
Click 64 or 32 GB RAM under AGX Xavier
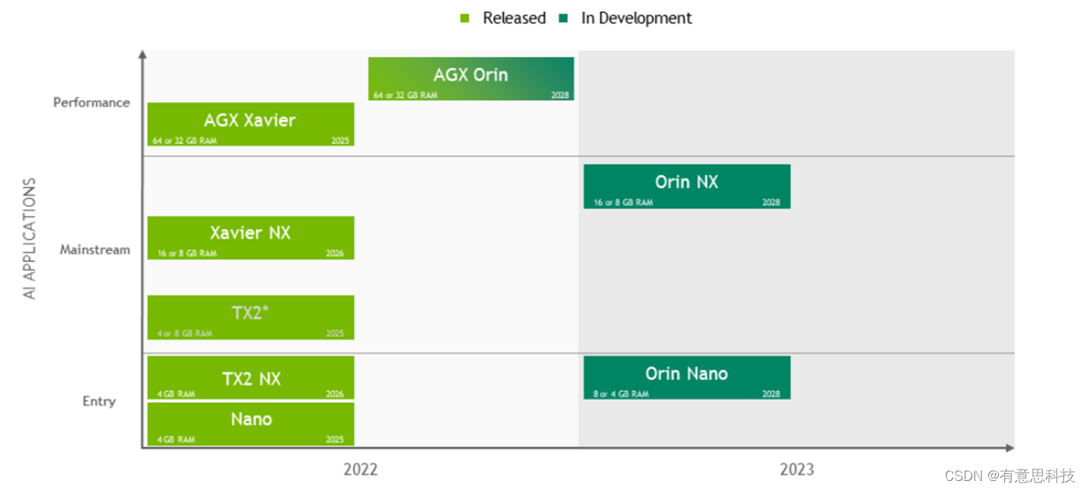[185, 141]
